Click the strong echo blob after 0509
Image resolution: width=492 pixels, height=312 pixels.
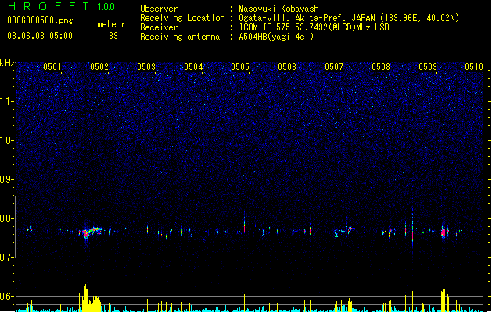[444, 232]
